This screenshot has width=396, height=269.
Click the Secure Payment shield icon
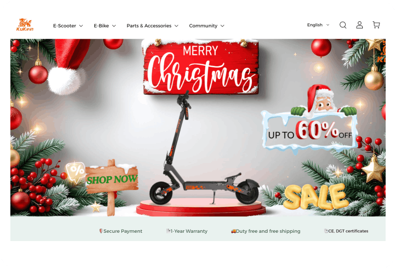click(101, 231)
